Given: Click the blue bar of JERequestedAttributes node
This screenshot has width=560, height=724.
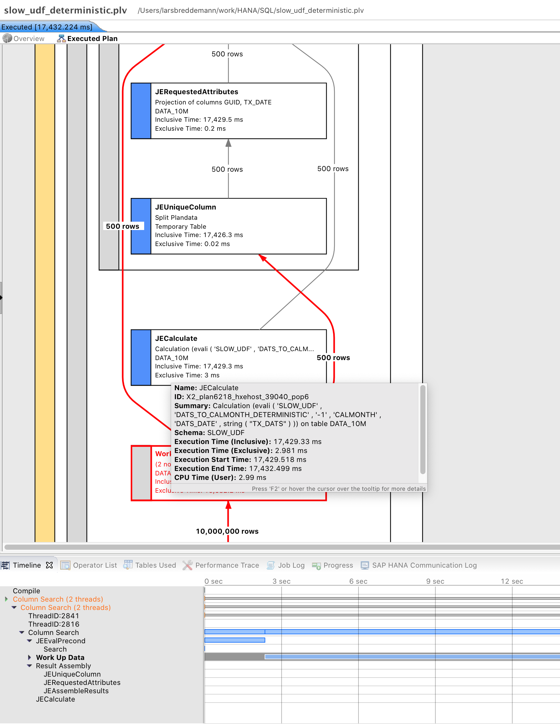Looking at the screenshot, I should 141,111.
